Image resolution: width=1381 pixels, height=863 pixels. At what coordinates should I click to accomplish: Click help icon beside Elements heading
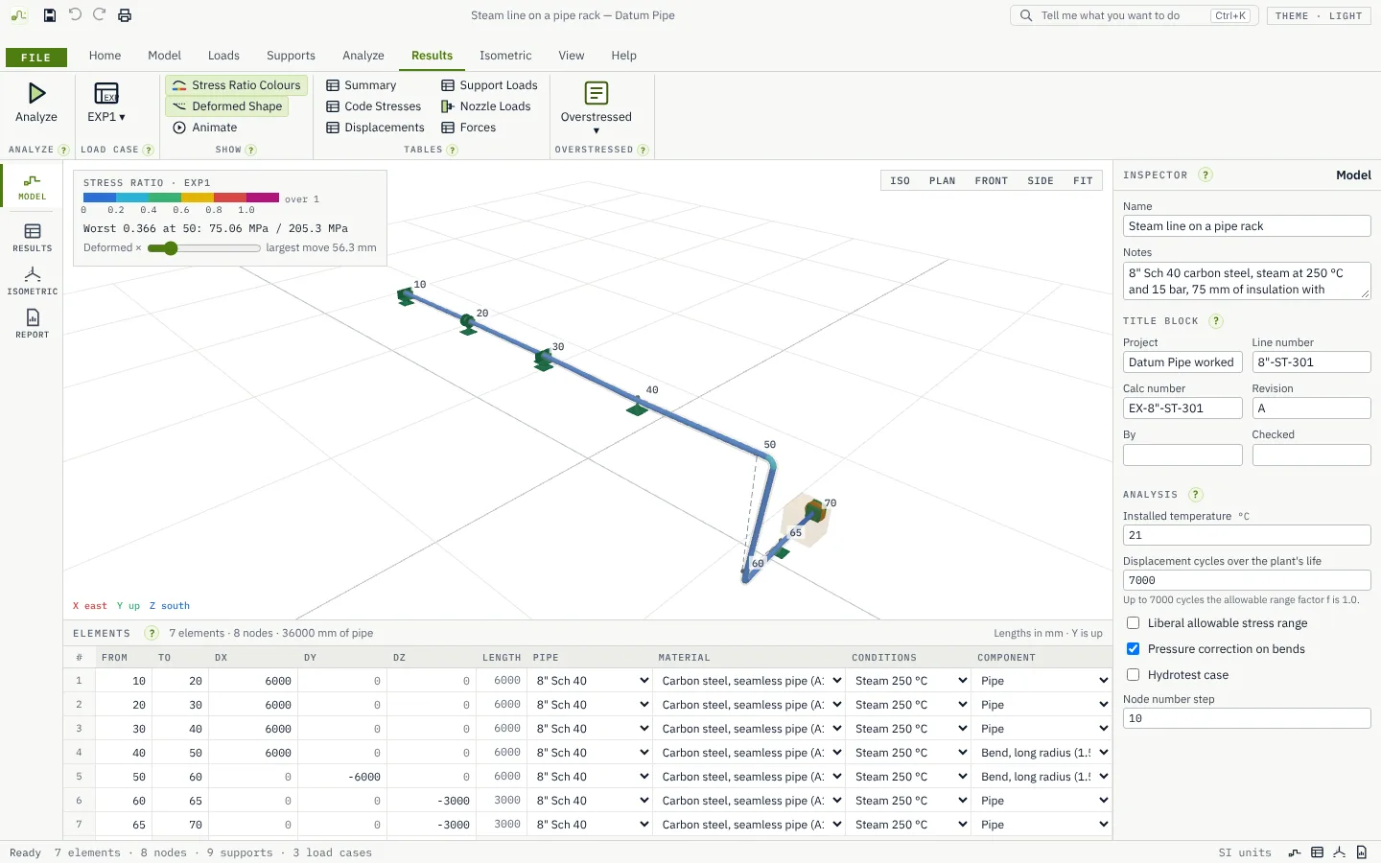pos(151,633)
